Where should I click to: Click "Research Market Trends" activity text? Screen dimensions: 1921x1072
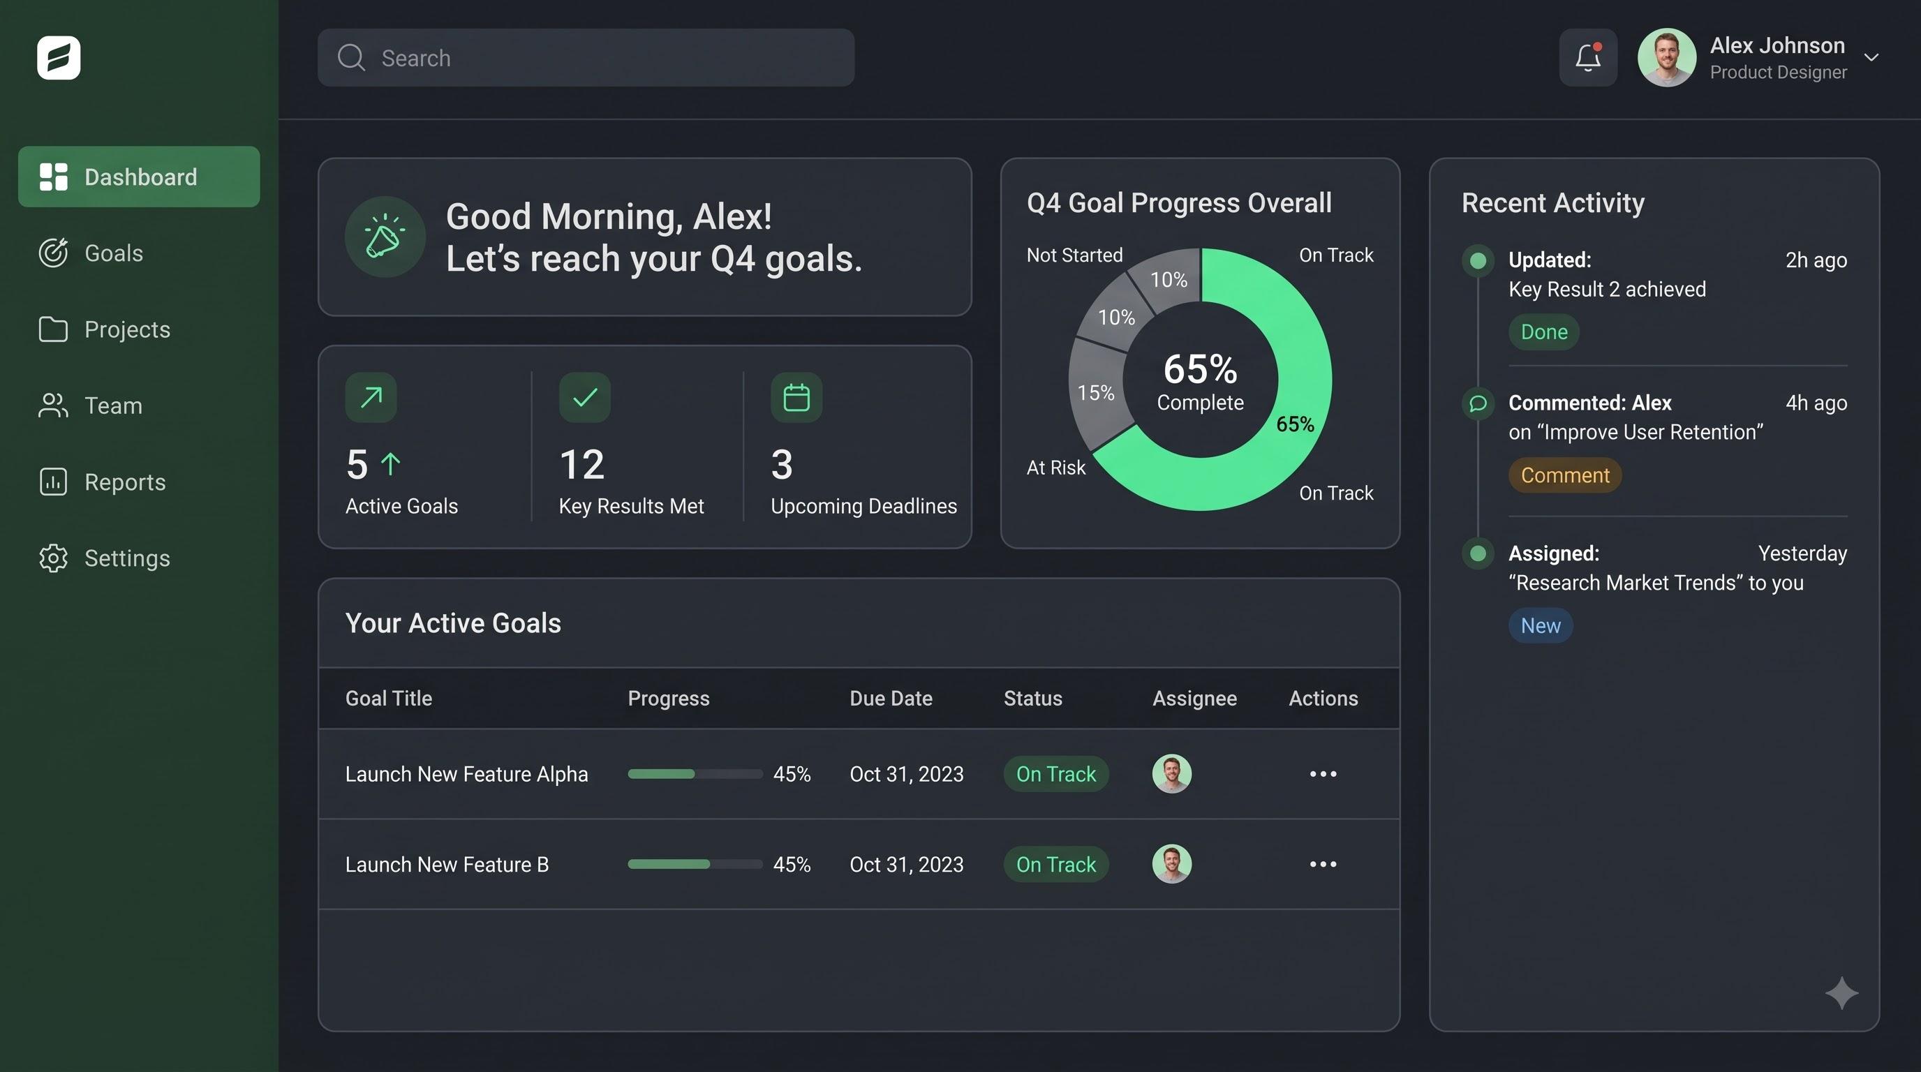coord(1656,583)
